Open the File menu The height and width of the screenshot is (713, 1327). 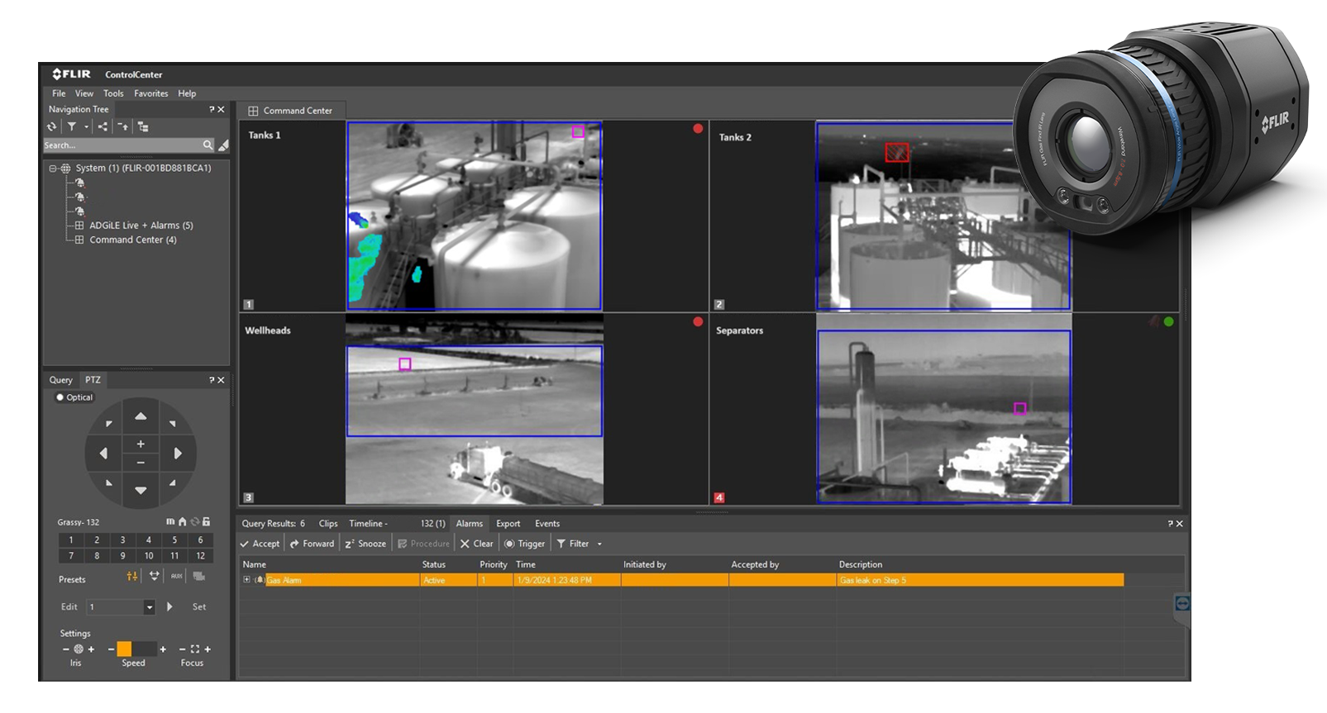pos(59,93)
